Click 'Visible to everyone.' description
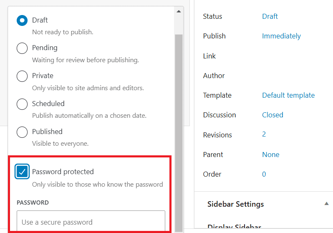Viewport: 333px width, 233px height. pos(61,144)
